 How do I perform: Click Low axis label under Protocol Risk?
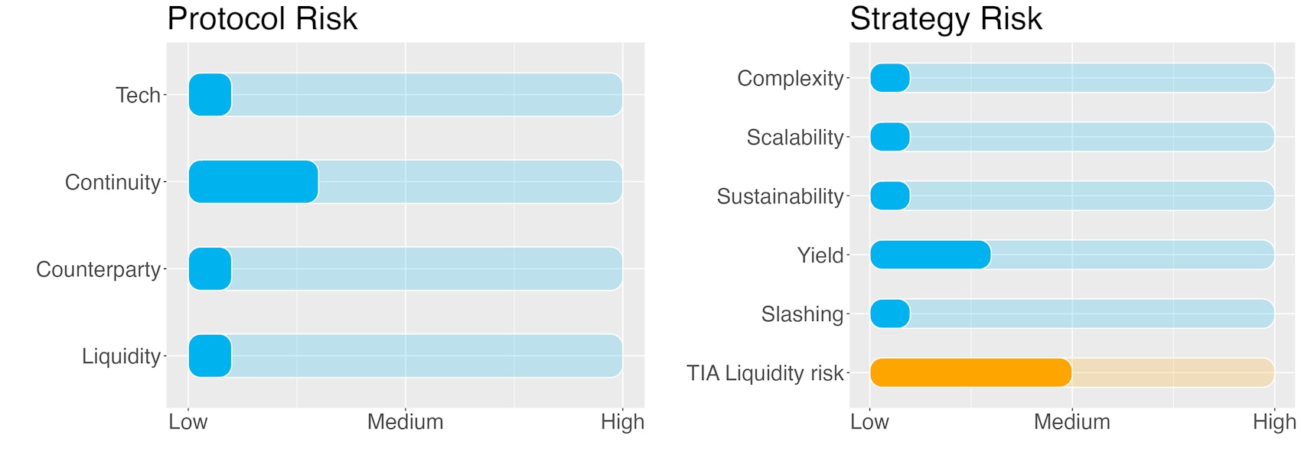tap(187, 422)
